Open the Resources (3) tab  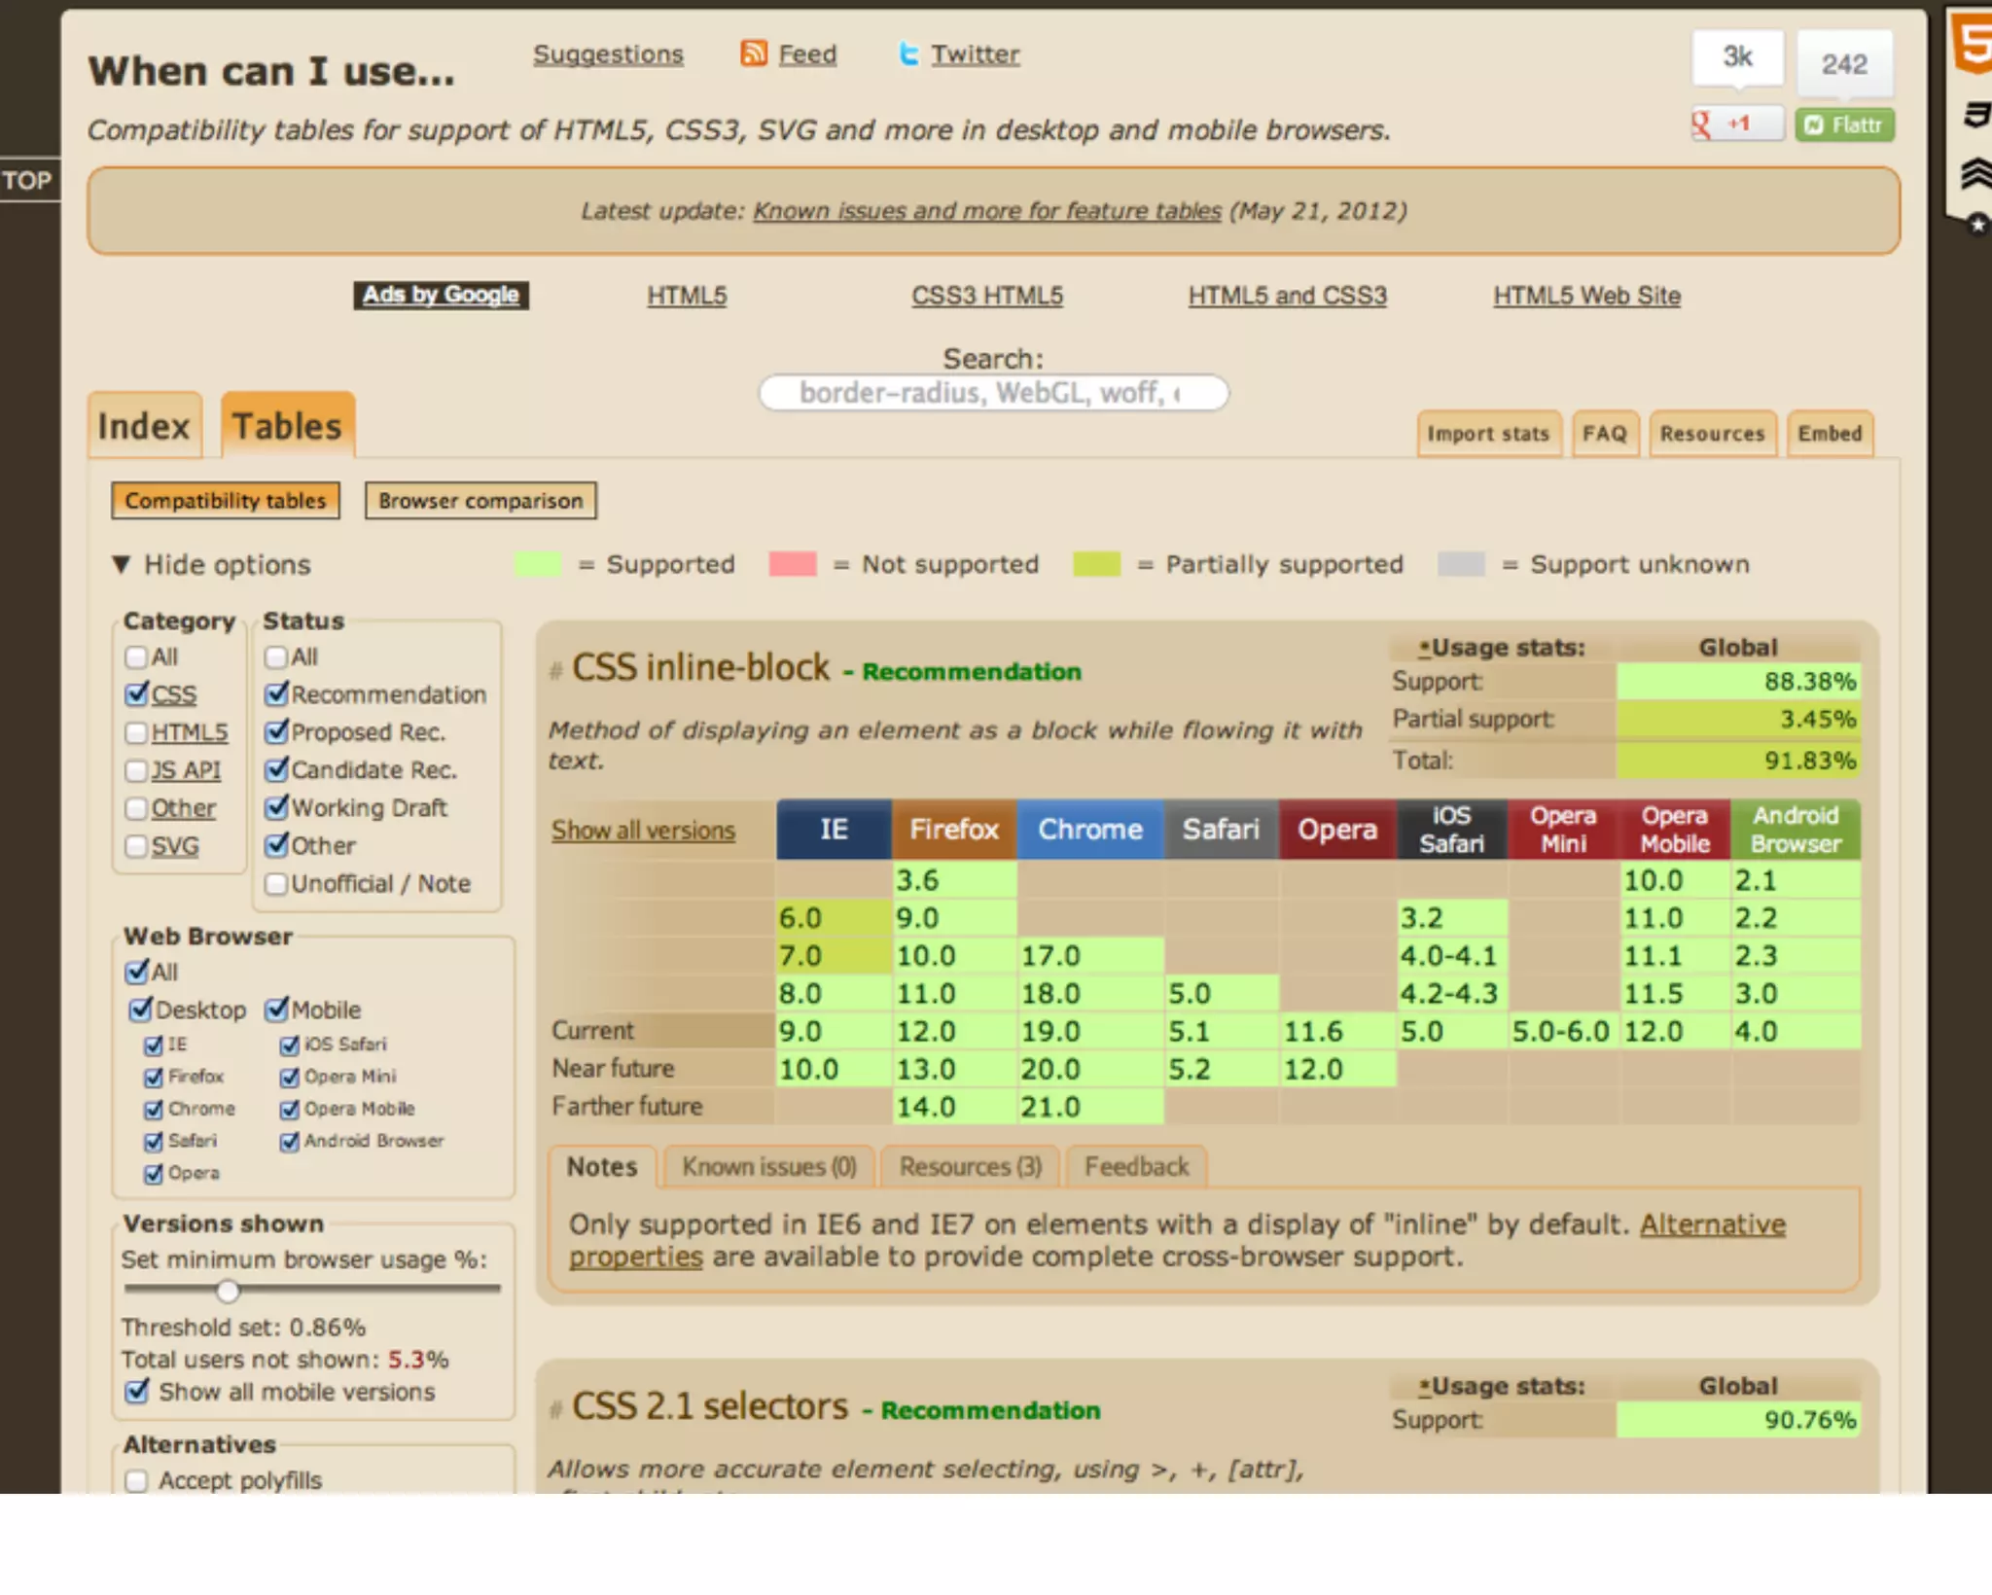click(x=970, y=1166)
